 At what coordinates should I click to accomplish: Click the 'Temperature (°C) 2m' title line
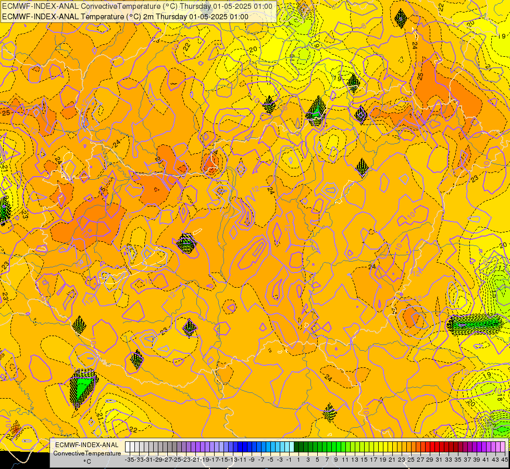pyautogui.click(x=125, y=17)
